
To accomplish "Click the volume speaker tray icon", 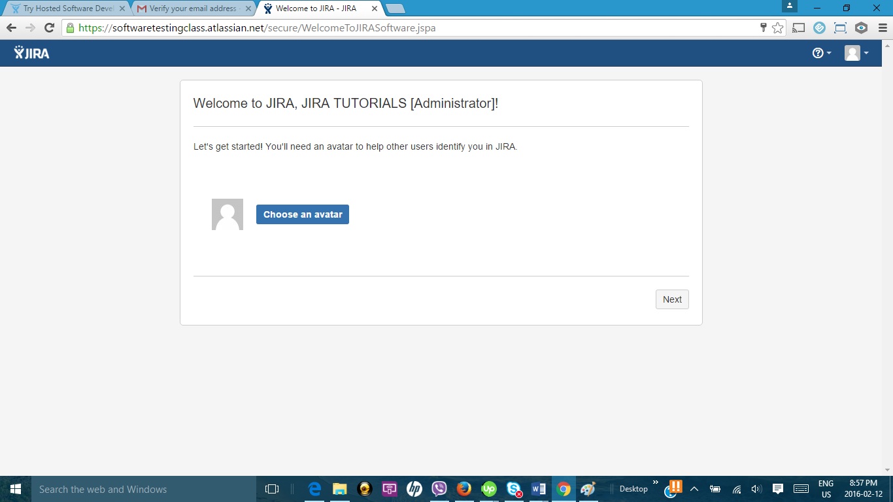I will pos(757,489).
